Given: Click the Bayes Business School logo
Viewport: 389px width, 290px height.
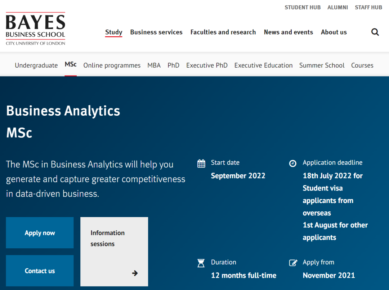Looking at the screenshot, I should coord(35,29).
